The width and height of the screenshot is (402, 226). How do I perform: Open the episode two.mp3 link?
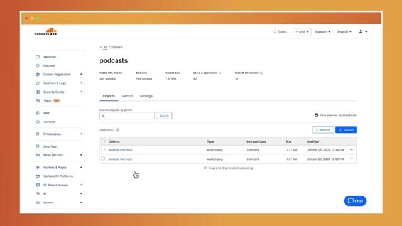[x=120, y=159]
